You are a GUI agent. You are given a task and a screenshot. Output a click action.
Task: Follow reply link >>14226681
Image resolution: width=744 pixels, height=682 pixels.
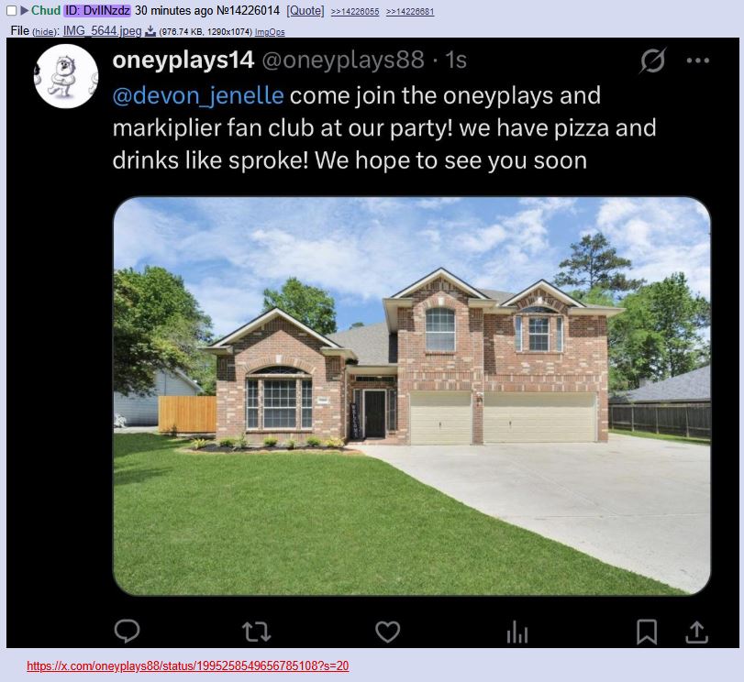coord(410,11)
